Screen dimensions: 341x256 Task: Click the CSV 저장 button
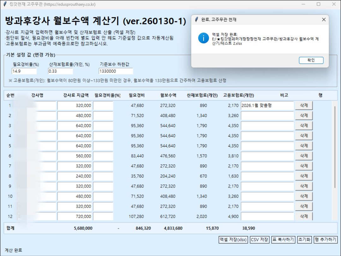pyautogui.click(x=259, y=240)
